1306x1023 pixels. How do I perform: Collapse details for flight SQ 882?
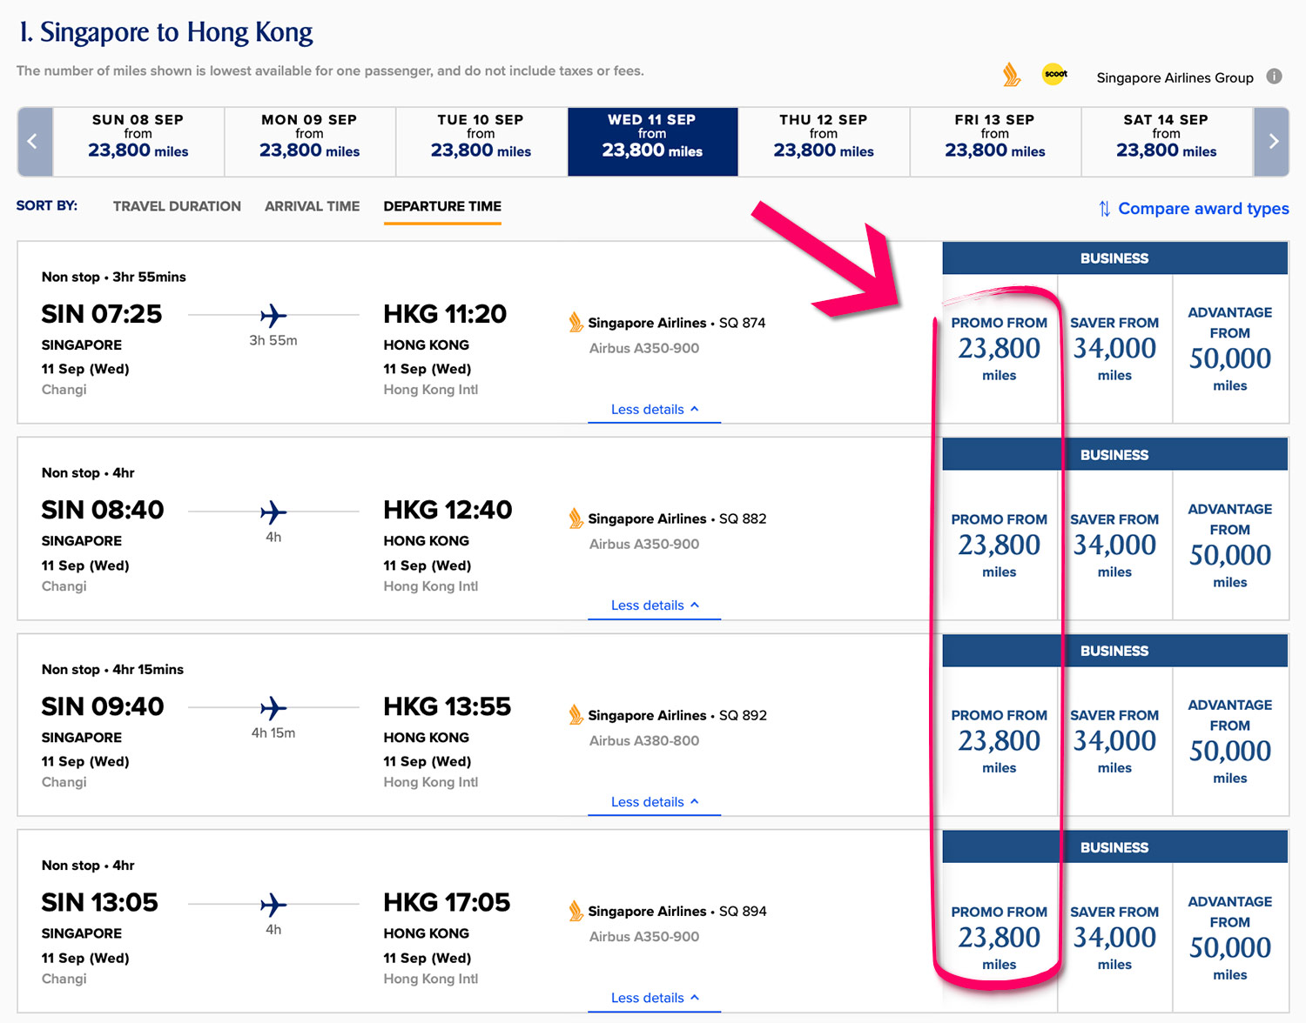tap(654, 605)
